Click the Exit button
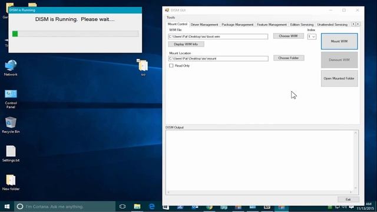Viewport: 377px width, 212px height. pyautogui.click(x=348, y=200)
